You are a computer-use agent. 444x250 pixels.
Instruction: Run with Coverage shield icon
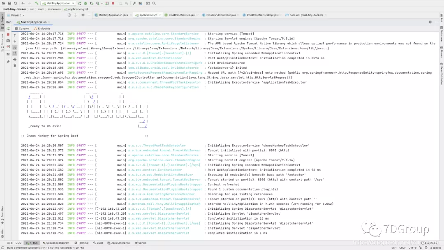tap(91, 3)
